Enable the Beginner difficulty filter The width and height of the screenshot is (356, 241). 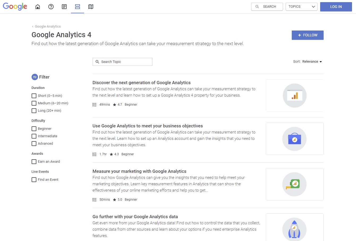34,129
